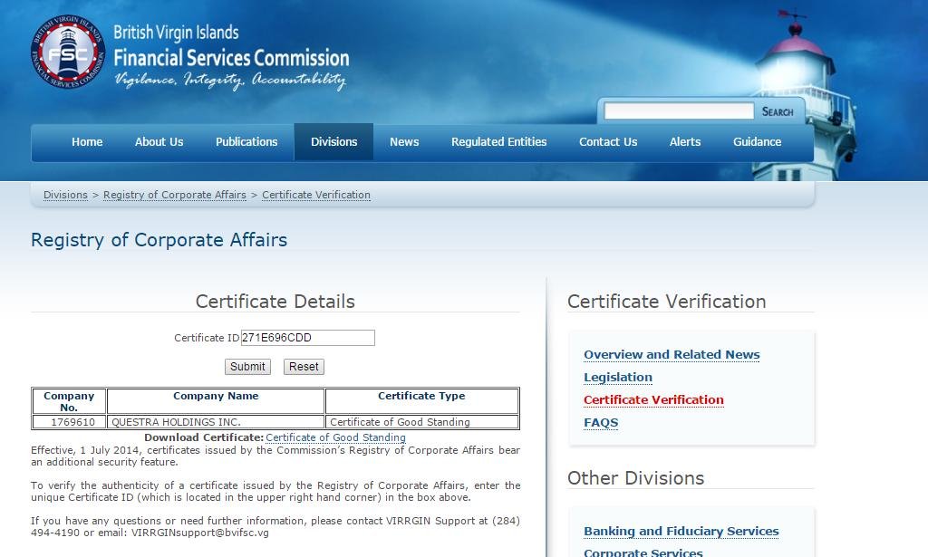Open the Alerts menu item
This screenshot has height=557, width=928.
[685, 142]
